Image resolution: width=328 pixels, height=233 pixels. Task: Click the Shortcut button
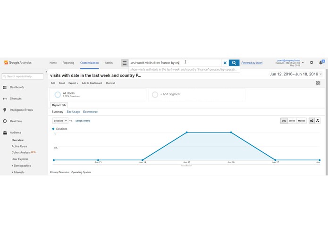[x=110, y=83]
